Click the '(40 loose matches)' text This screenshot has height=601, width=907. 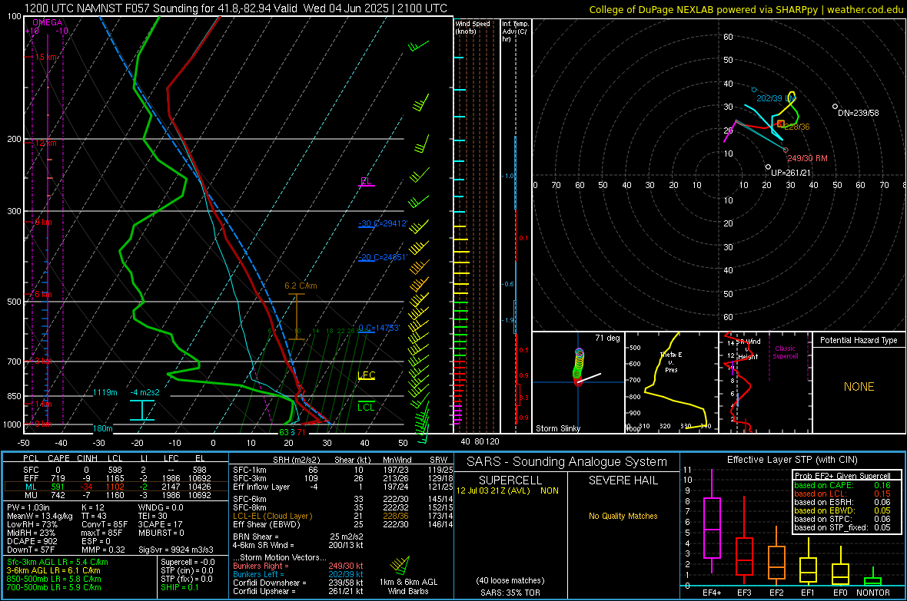coord(510,581)
